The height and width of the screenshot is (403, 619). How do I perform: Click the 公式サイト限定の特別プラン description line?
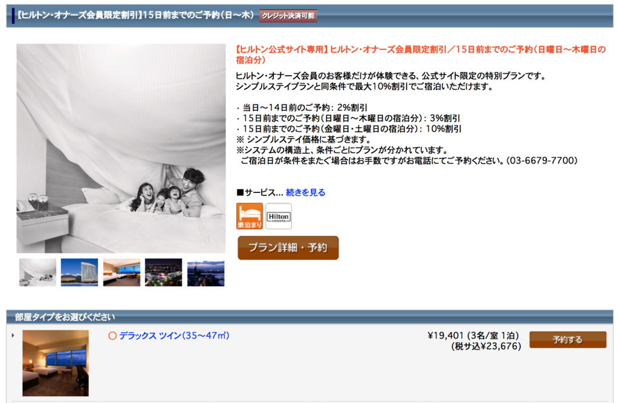tap(391, 76)
